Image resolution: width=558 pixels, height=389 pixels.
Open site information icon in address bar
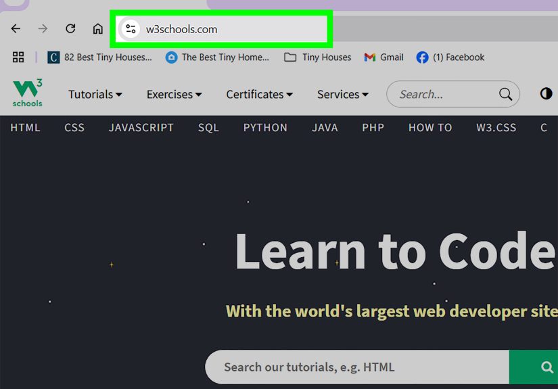tap(131, 29)
